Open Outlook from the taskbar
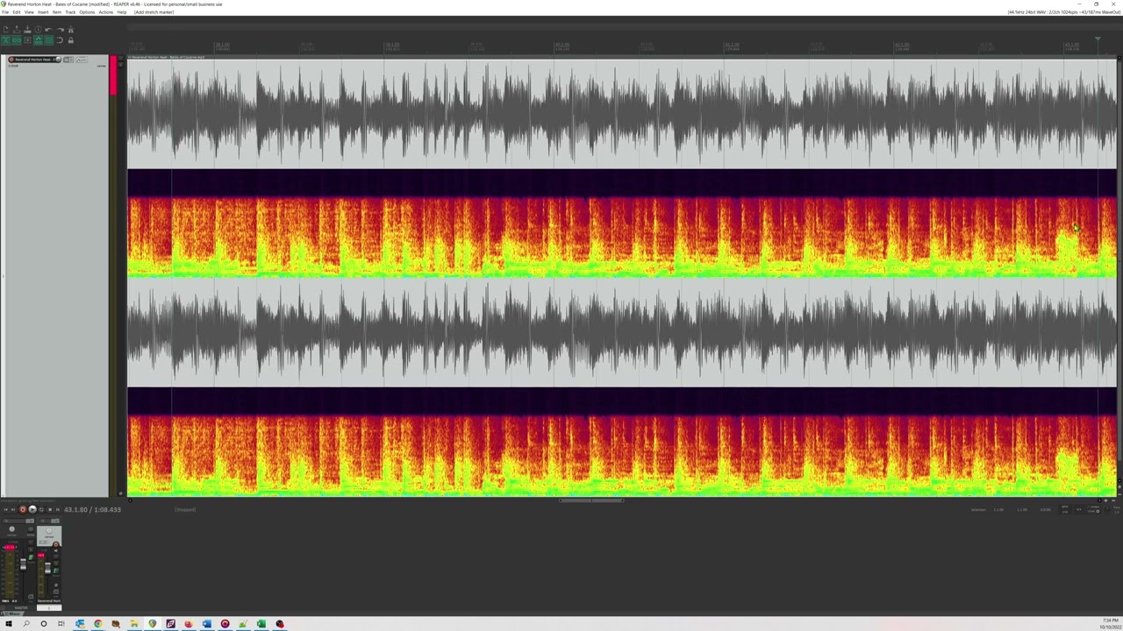This screenshot has height=631, width=1123. pyautogui.click(x=80, y=624)
